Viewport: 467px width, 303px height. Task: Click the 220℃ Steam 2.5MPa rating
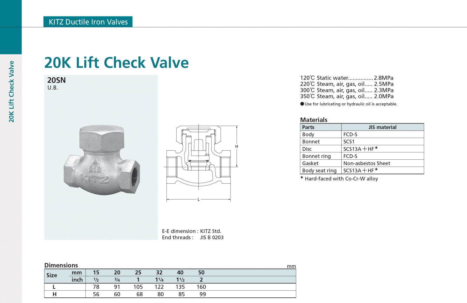pyautogui.click(x=347, y=84)
